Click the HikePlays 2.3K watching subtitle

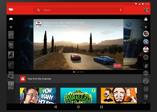pyautogui.click(x=55, y=26)
